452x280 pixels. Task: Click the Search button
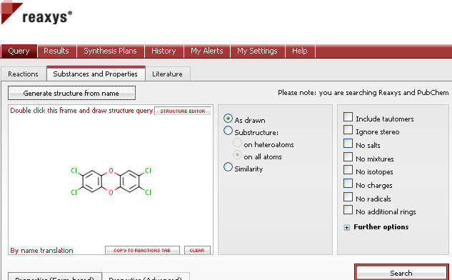click(x=401, y=273)
